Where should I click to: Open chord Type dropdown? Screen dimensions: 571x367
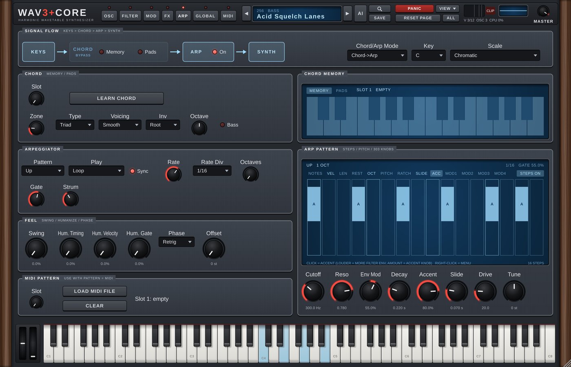pyautogui.click(x=75, y=125)
